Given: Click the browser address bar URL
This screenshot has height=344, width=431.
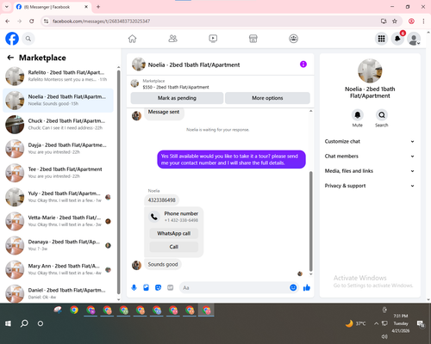Looking at the screenshot, I should [x=101, y=21].
